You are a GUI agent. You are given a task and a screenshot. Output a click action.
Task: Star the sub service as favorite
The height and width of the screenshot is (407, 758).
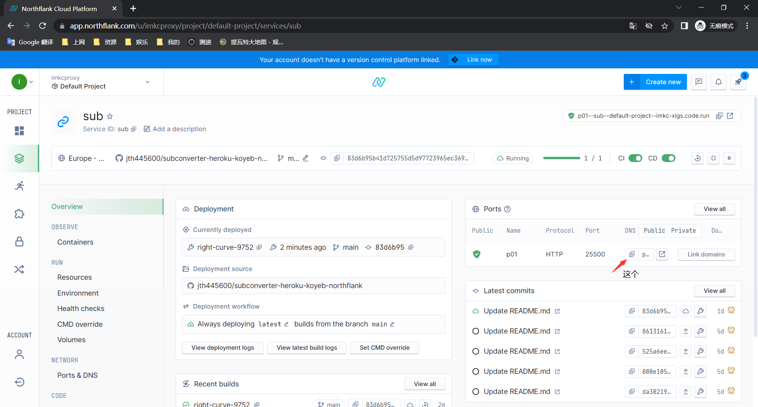click(x=110, y=116)
